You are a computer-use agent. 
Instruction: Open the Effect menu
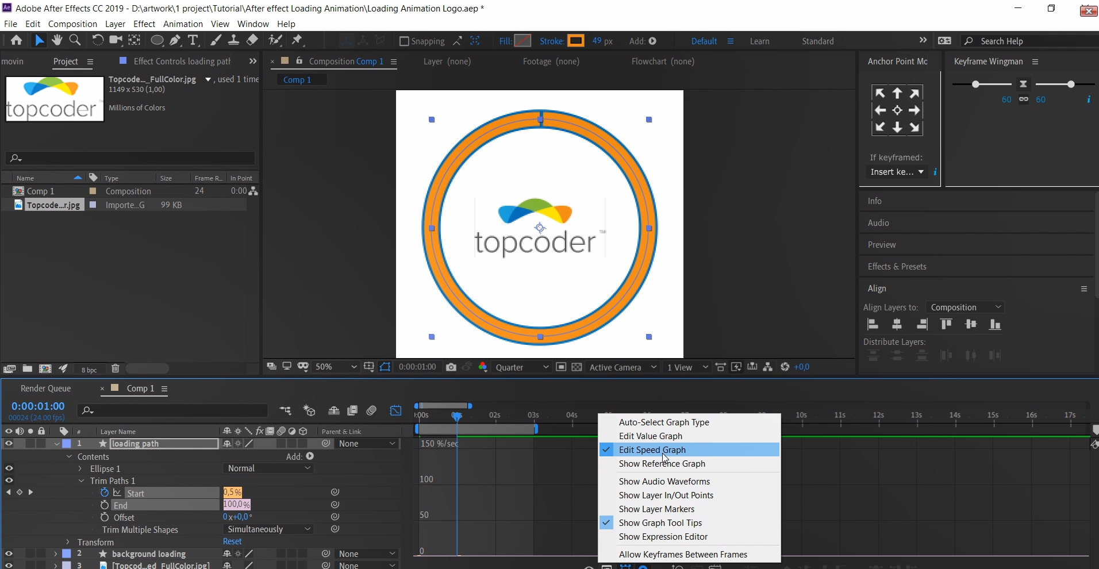coord(144,24)
